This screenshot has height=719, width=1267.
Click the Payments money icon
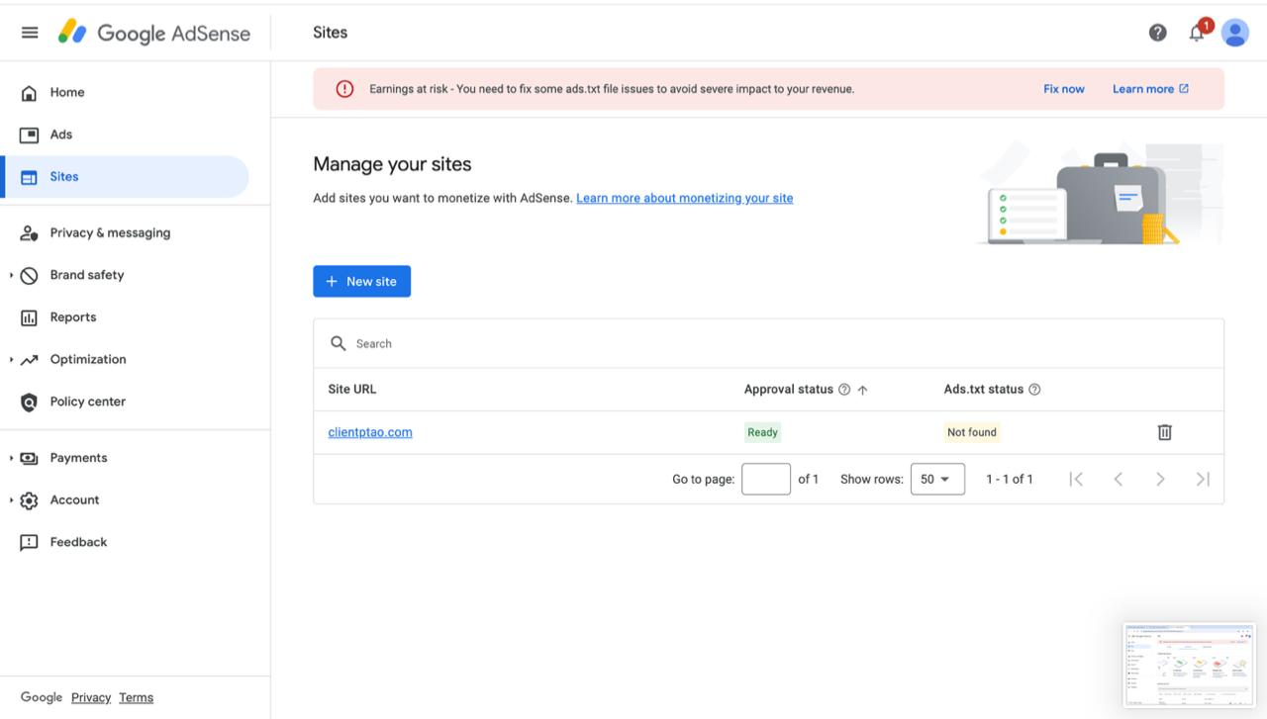click(x=29, y=458)
